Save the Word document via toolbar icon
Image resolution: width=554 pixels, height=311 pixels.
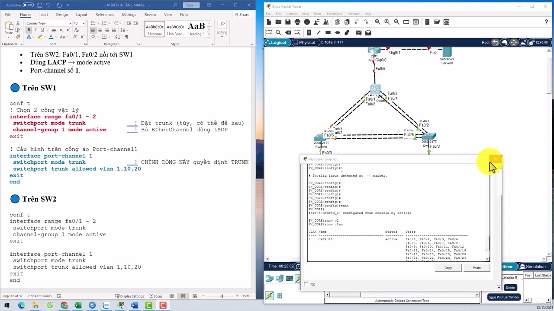click(39, 5)
